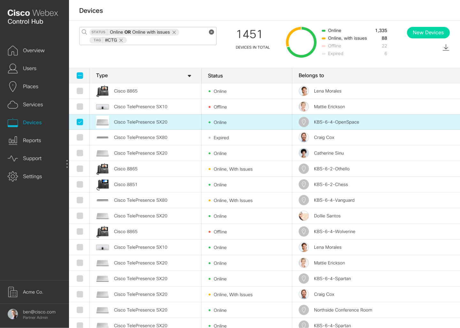Click the New Devices button
Viewport: 460px width, 328px height.
(428, 33)
